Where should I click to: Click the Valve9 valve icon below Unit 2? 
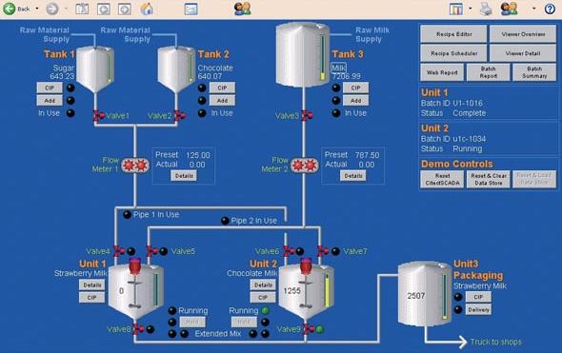309,329
